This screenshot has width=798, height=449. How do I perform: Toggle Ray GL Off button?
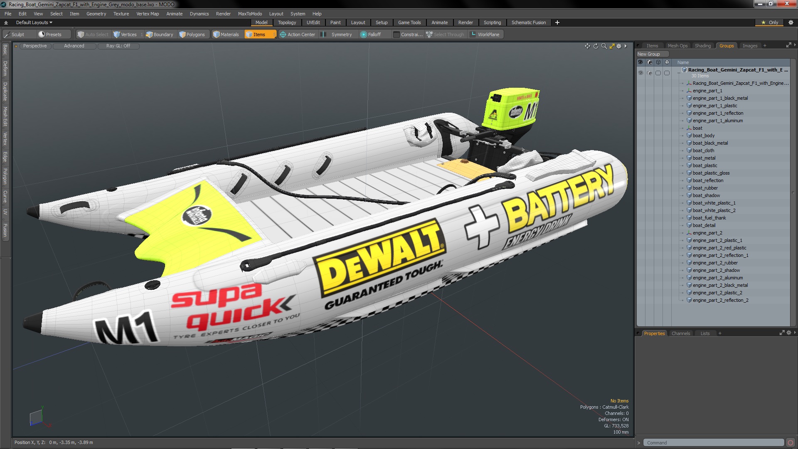pos(118,46)
